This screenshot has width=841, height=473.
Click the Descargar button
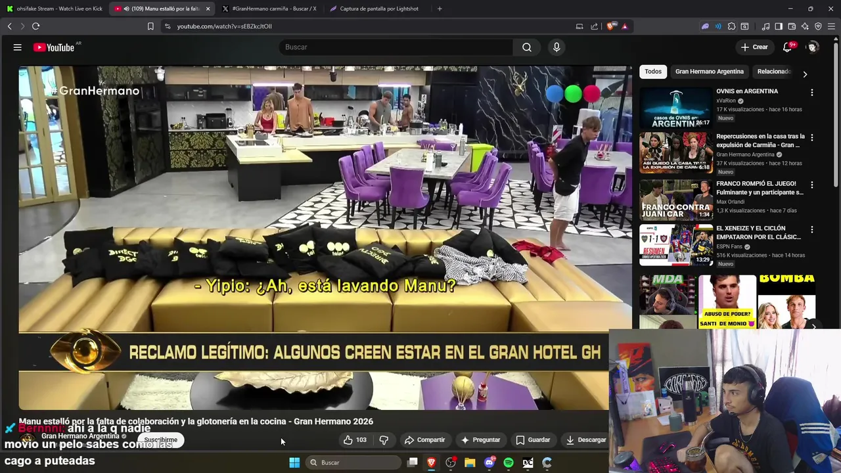[x=585, y=440]
